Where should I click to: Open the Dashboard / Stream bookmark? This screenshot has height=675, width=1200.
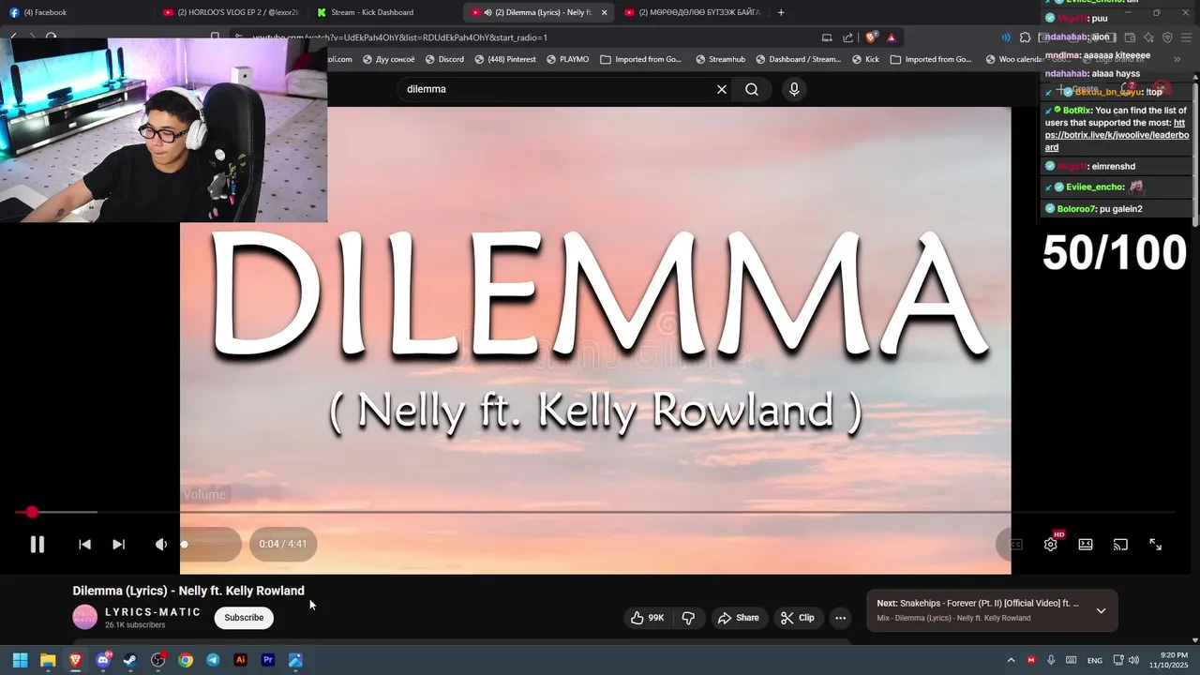798,59
